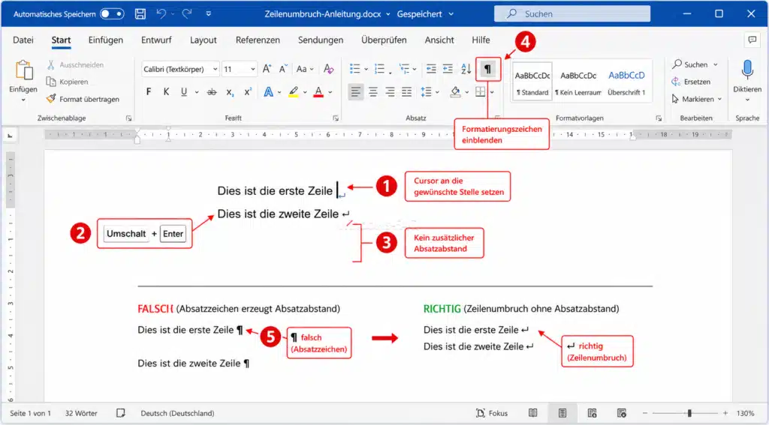This screenshot has width=769, height=425.
Task: Click the borders grid icon
Action: click(x=481, y=91)
